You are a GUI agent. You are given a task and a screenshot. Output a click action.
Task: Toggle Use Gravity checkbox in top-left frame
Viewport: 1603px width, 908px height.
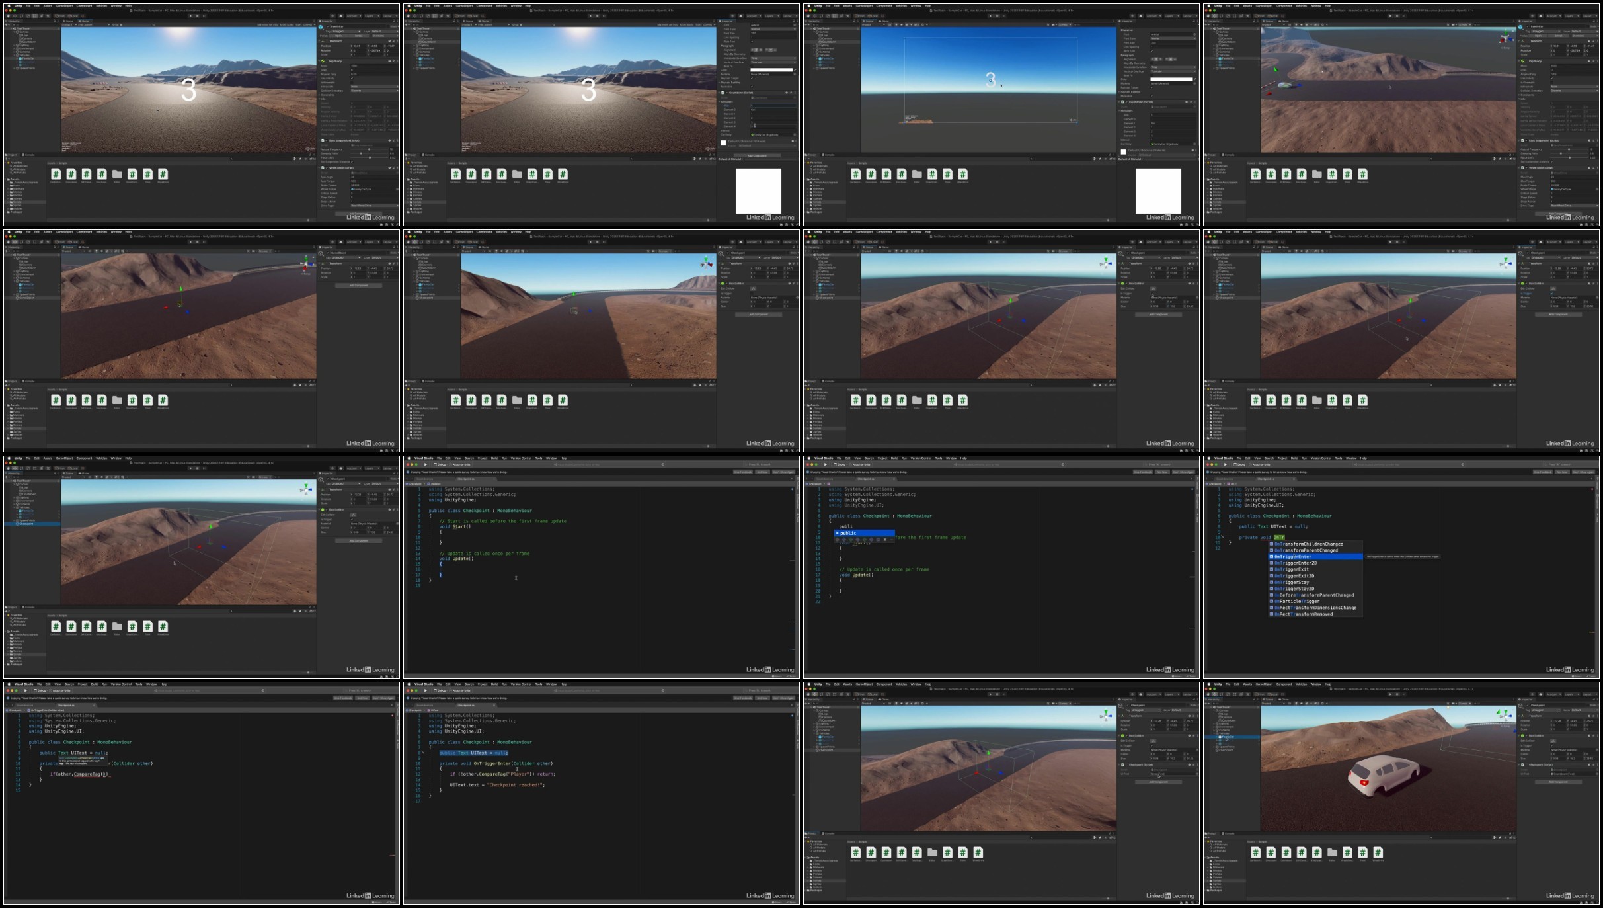(352, 78)
